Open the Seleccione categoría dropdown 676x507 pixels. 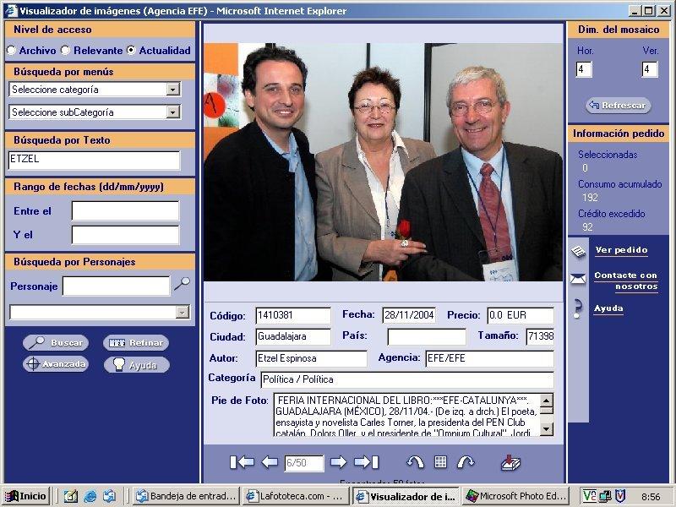[x=173, y=90]
